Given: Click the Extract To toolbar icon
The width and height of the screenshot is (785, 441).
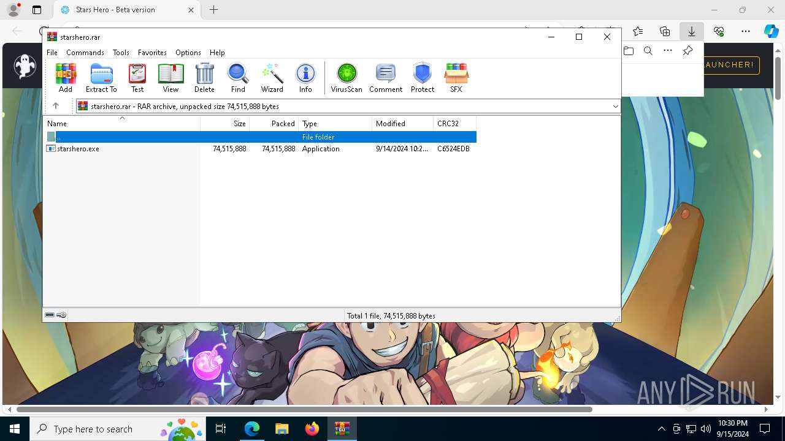Looking at the screenshot, I should pyautogui.click(x=101, y=78).
